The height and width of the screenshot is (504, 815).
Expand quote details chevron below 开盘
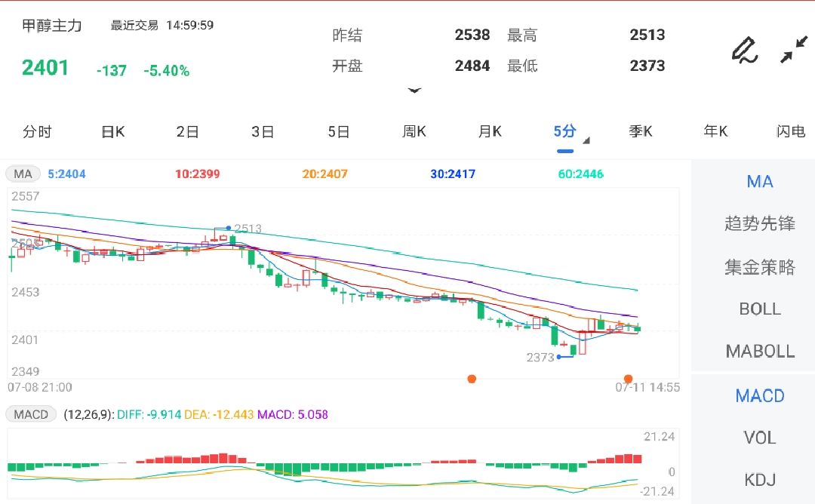pos(414,91)
